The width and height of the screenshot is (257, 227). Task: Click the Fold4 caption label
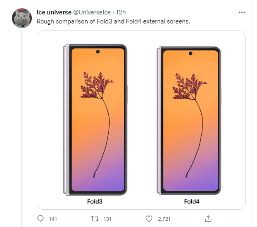[x=192, y=202]
